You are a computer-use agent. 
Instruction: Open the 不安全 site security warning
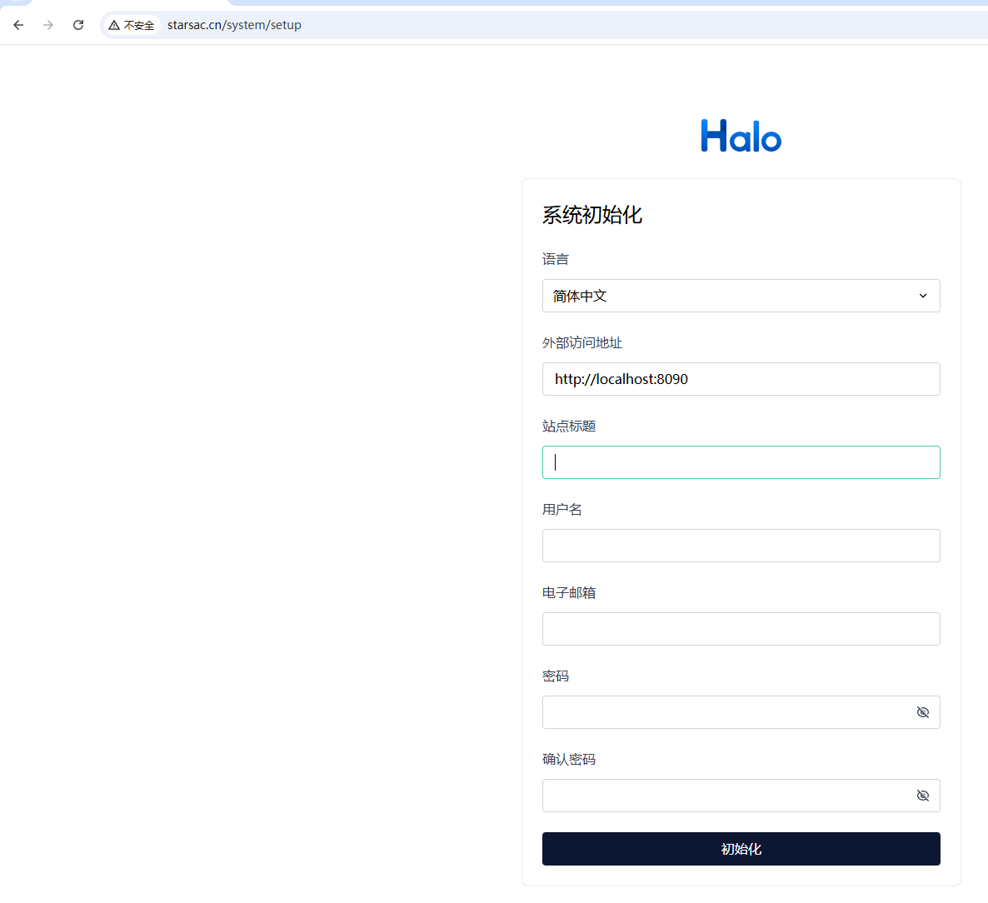tap(132, 25)
